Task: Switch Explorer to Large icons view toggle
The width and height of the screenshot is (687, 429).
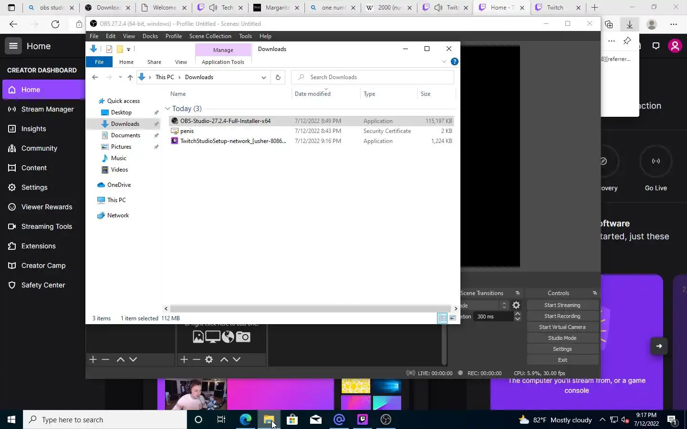Action: point(453,318)
